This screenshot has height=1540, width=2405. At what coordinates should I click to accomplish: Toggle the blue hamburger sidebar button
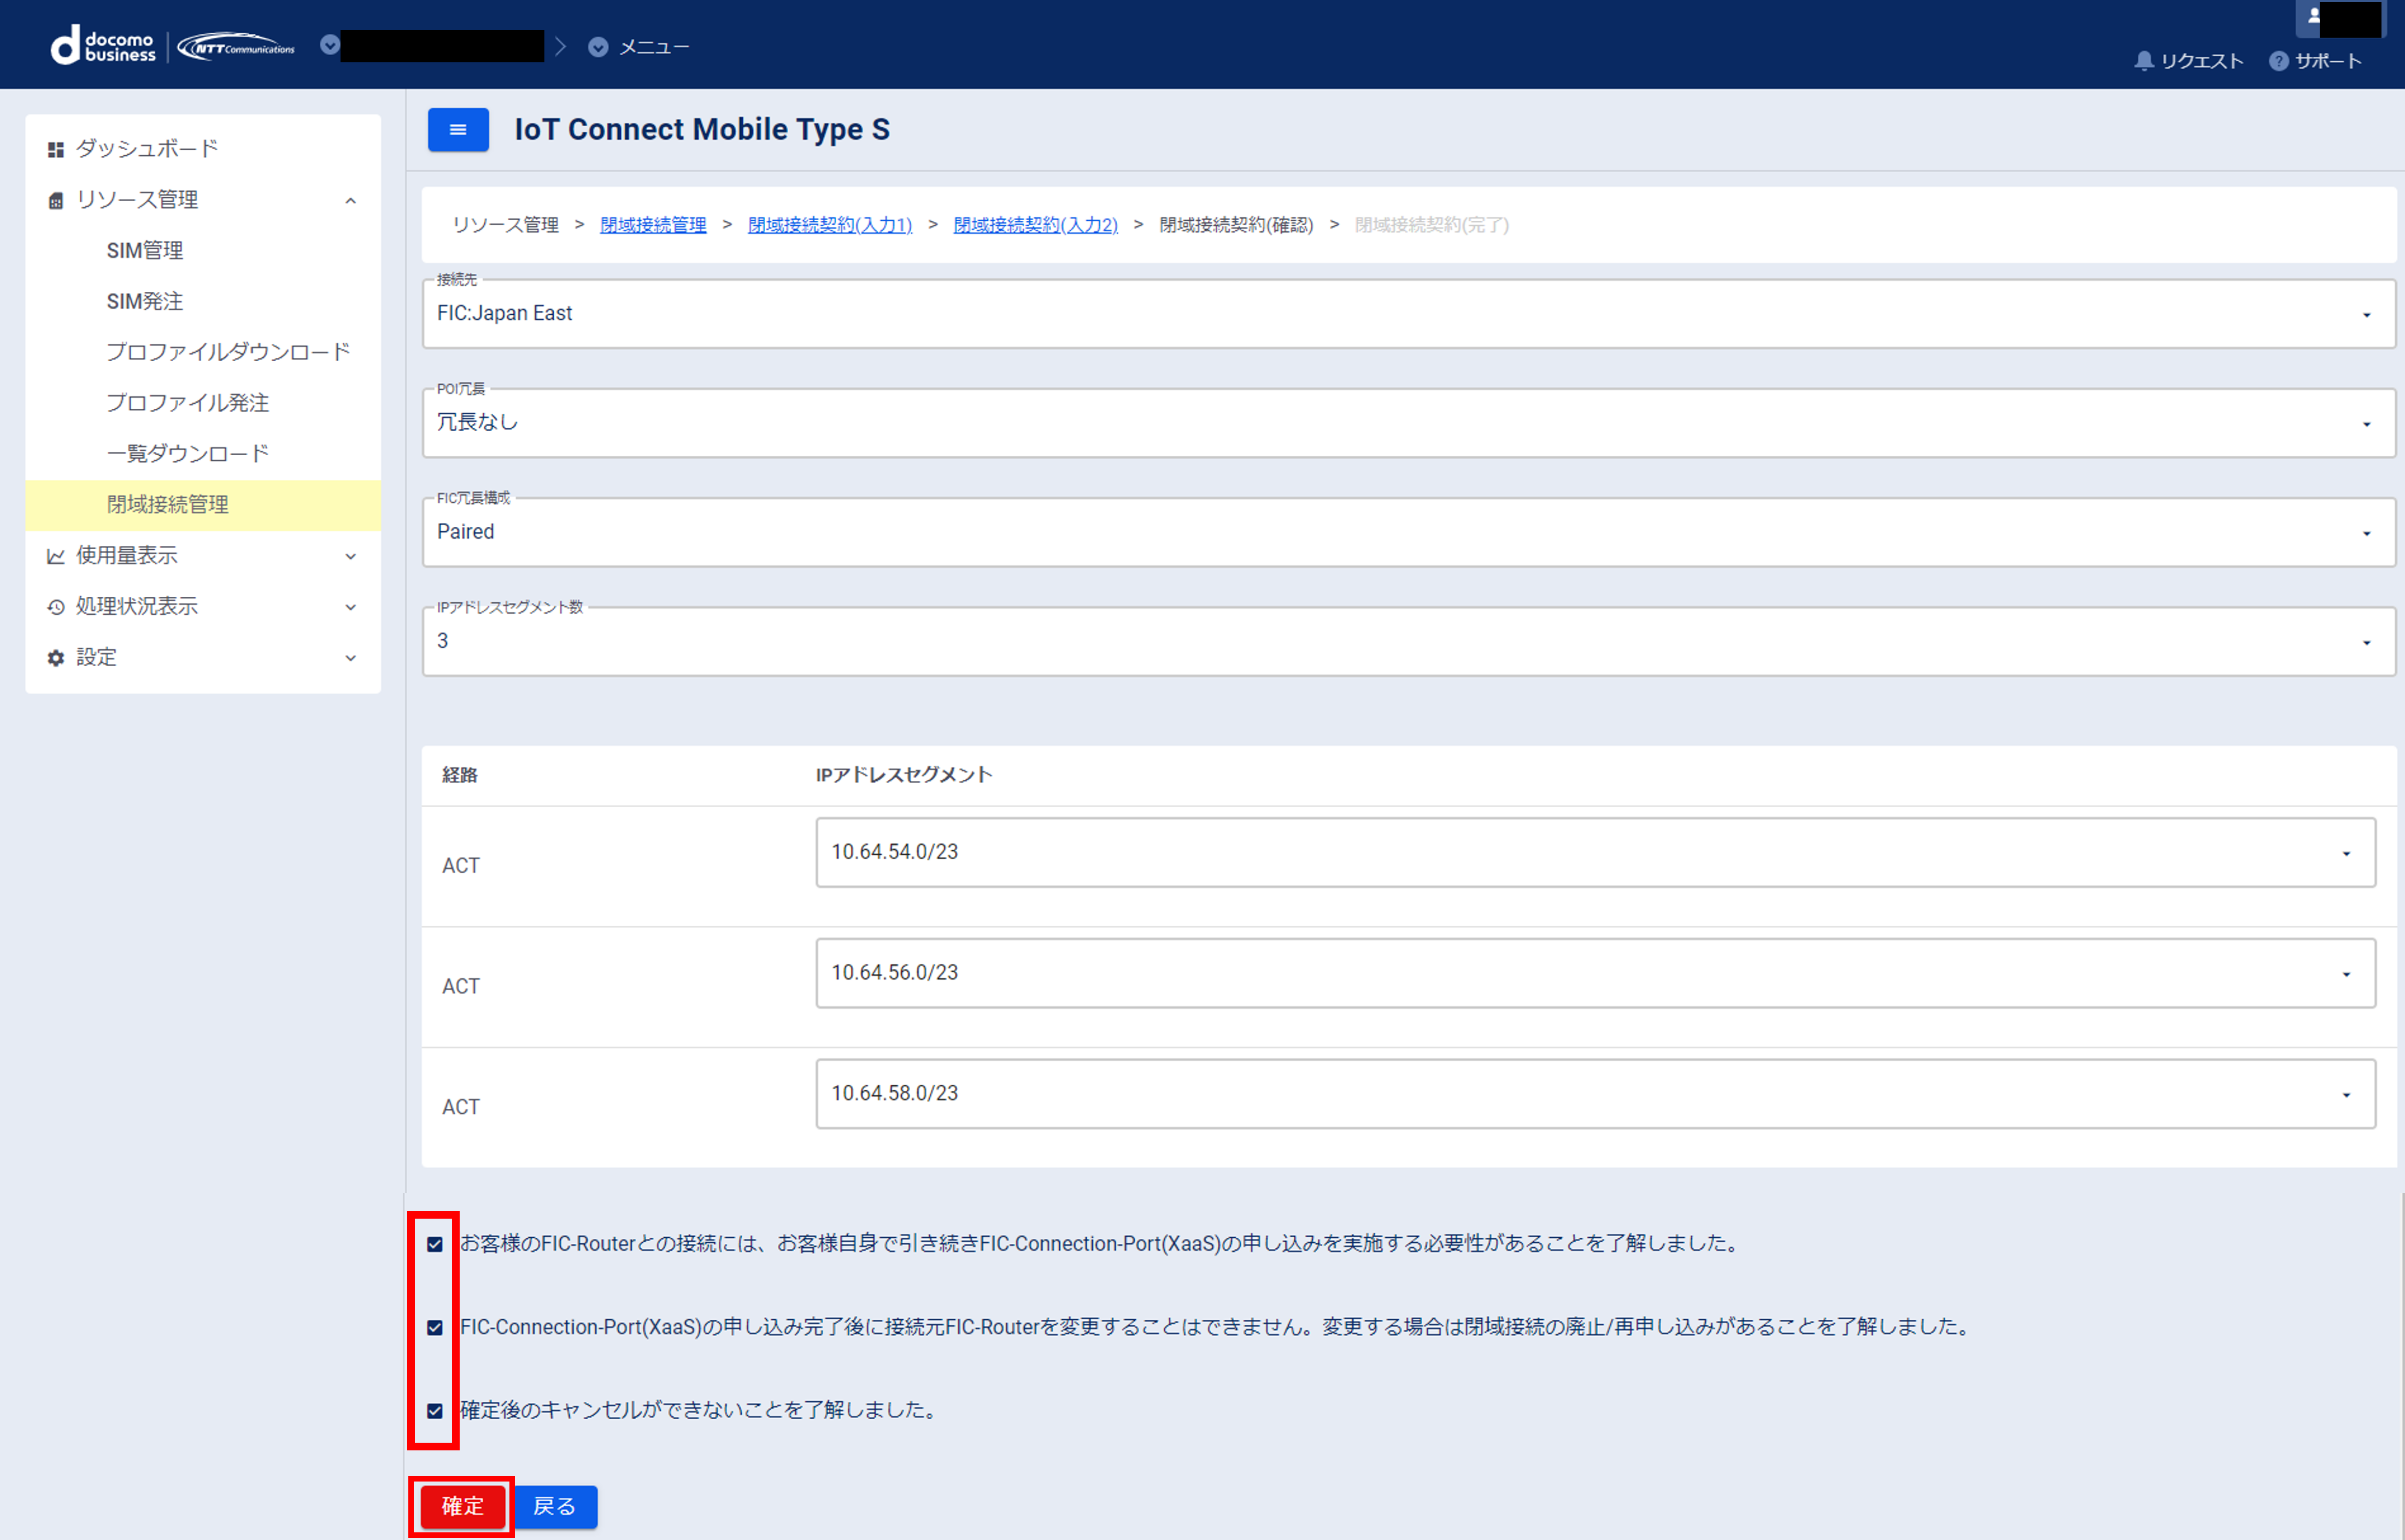pyautogui.click(x=458, y=130)
